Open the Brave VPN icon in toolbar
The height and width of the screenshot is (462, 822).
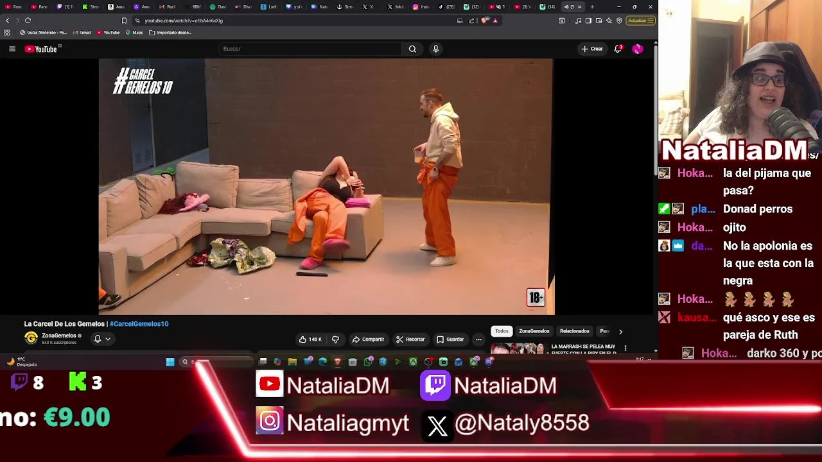619,21
